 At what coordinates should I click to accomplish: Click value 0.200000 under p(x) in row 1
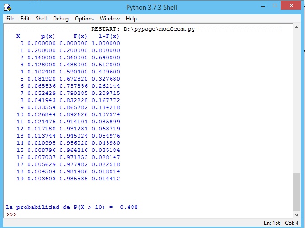[41, 50]
